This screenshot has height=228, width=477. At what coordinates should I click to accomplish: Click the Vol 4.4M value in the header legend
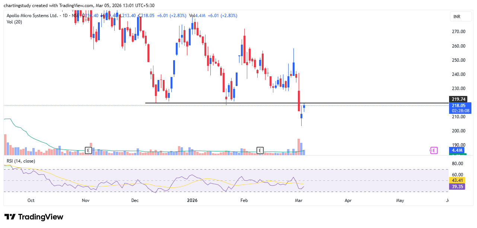197,16
